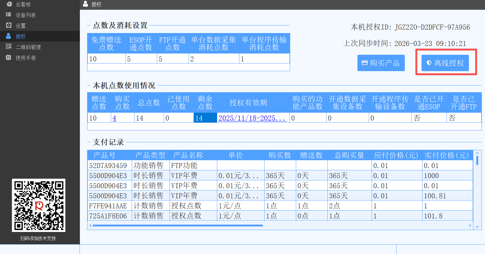Screen dimensions: 485x254
Task: Click the user manual icon
Action: [9, 58]
